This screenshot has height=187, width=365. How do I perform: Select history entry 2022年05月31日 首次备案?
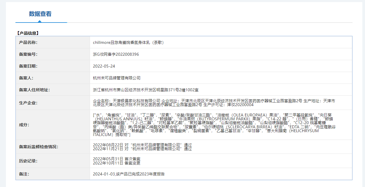[x=117, y=159]
